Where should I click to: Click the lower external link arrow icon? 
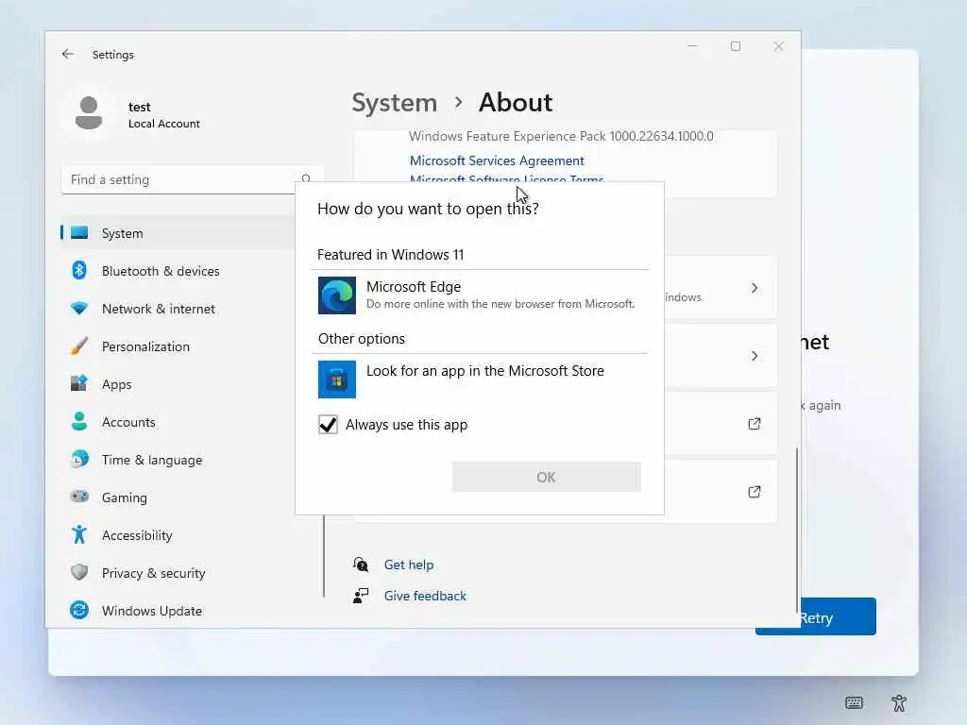(755, 491)
